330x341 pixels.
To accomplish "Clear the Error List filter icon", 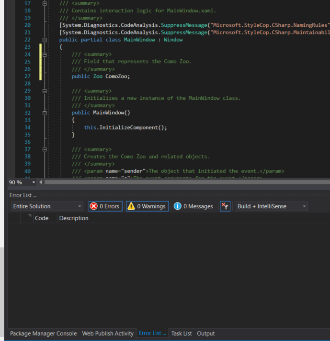I will click(x=225, y=206).
